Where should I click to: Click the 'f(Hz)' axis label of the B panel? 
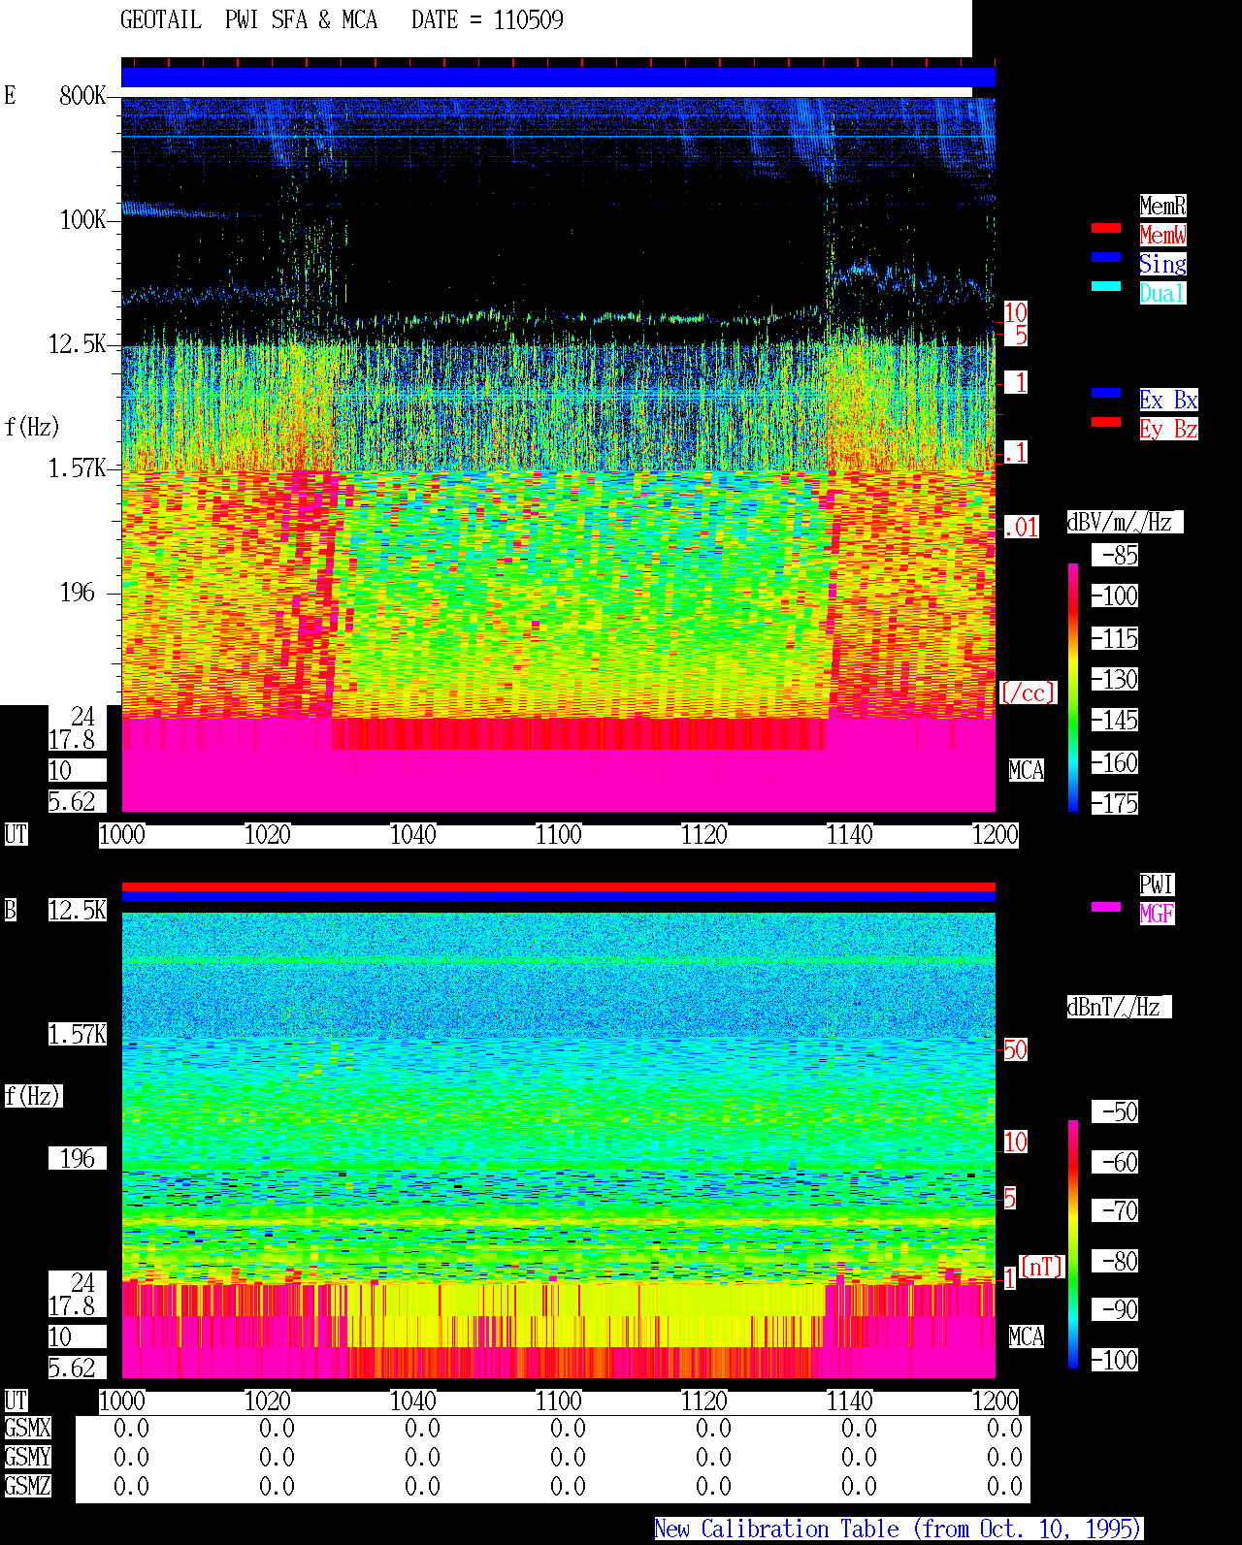coord(32,1096)
